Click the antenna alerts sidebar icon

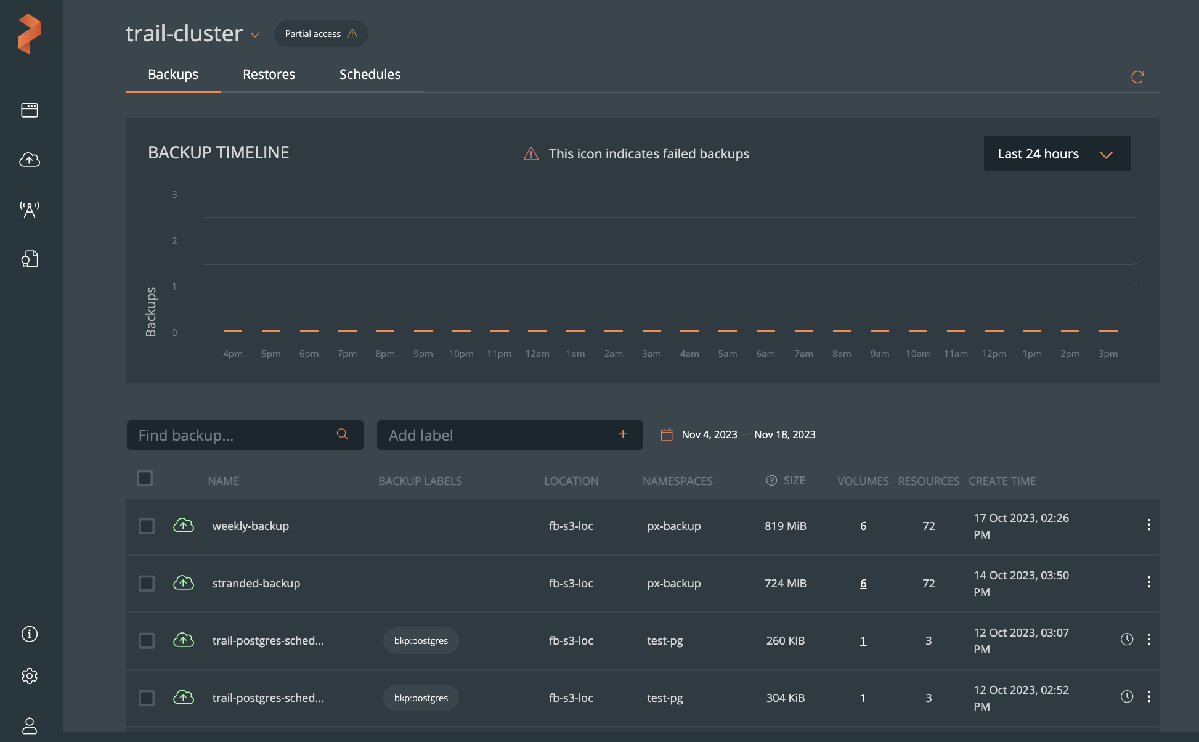[x=30, y=210]
